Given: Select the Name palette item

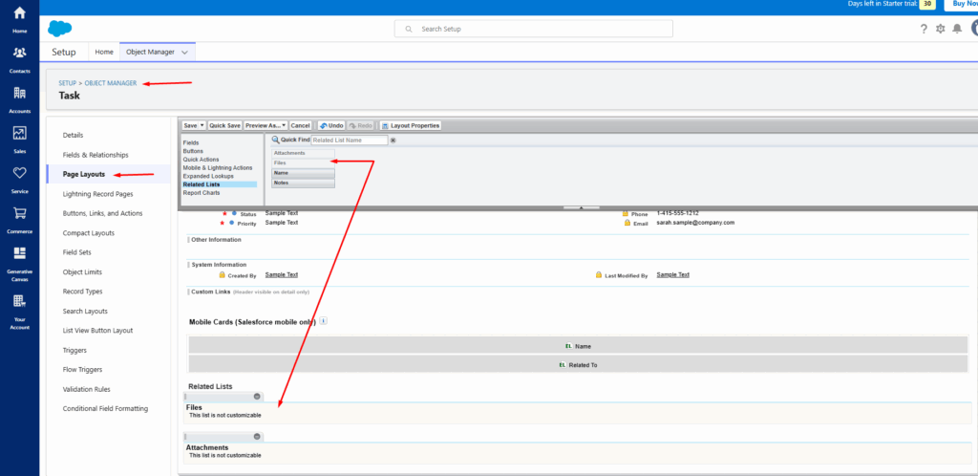Looking at the screenshot, I should point(303,173).
